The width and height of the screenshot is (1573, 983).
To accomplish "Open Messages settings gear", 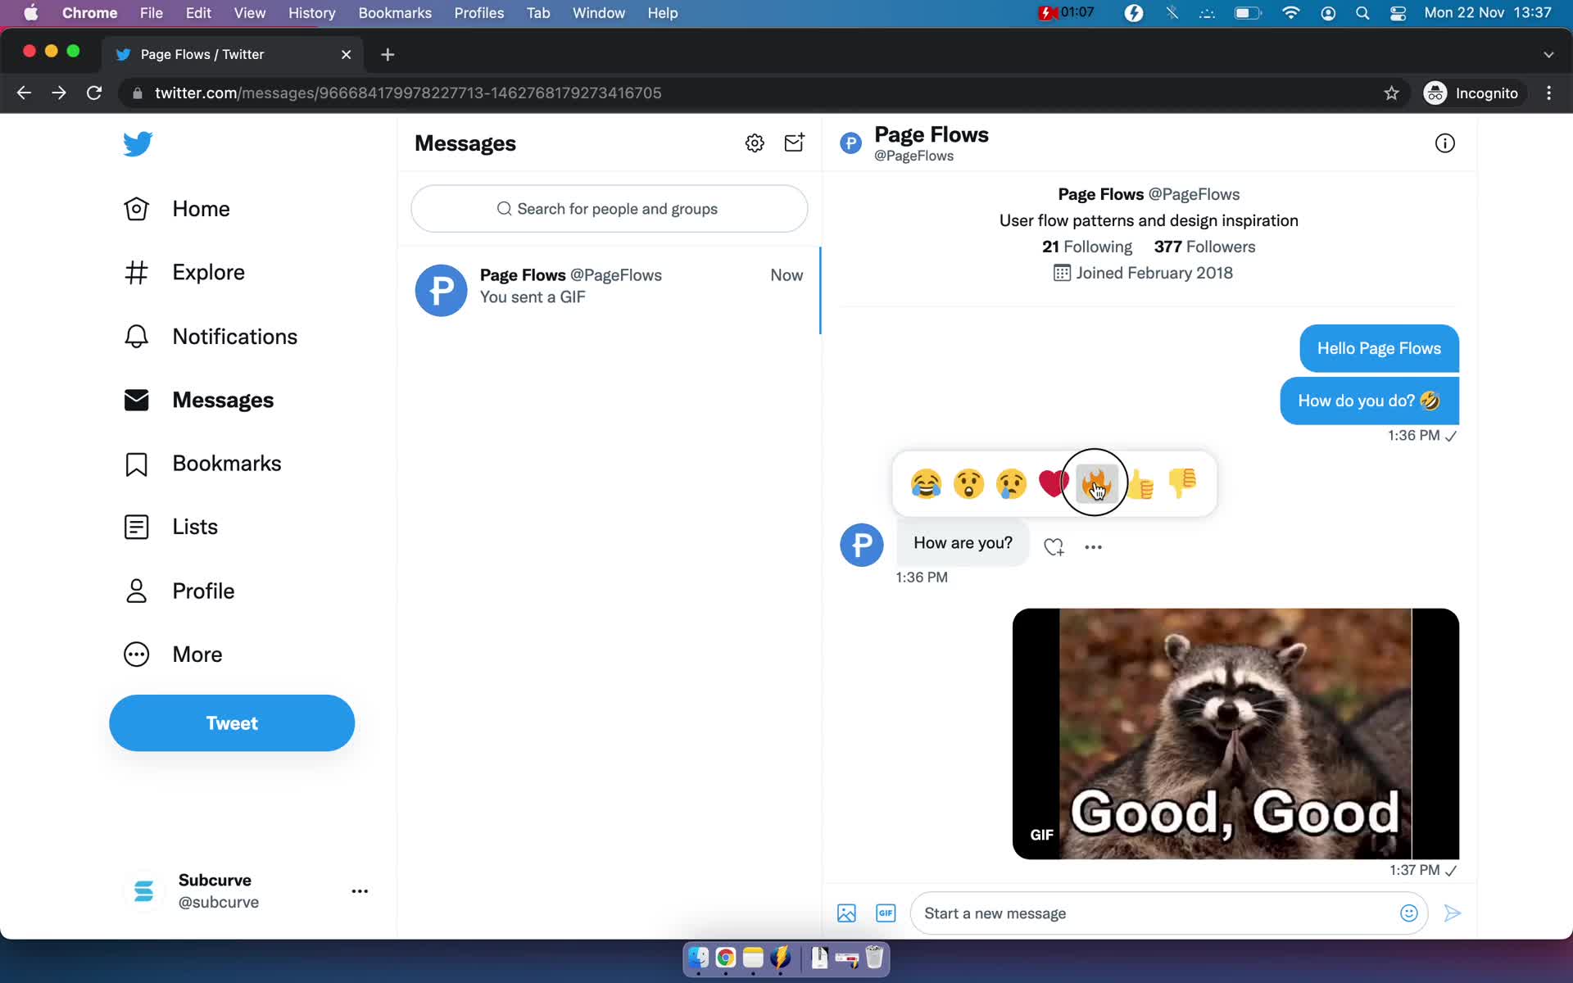I will [755, 143].
